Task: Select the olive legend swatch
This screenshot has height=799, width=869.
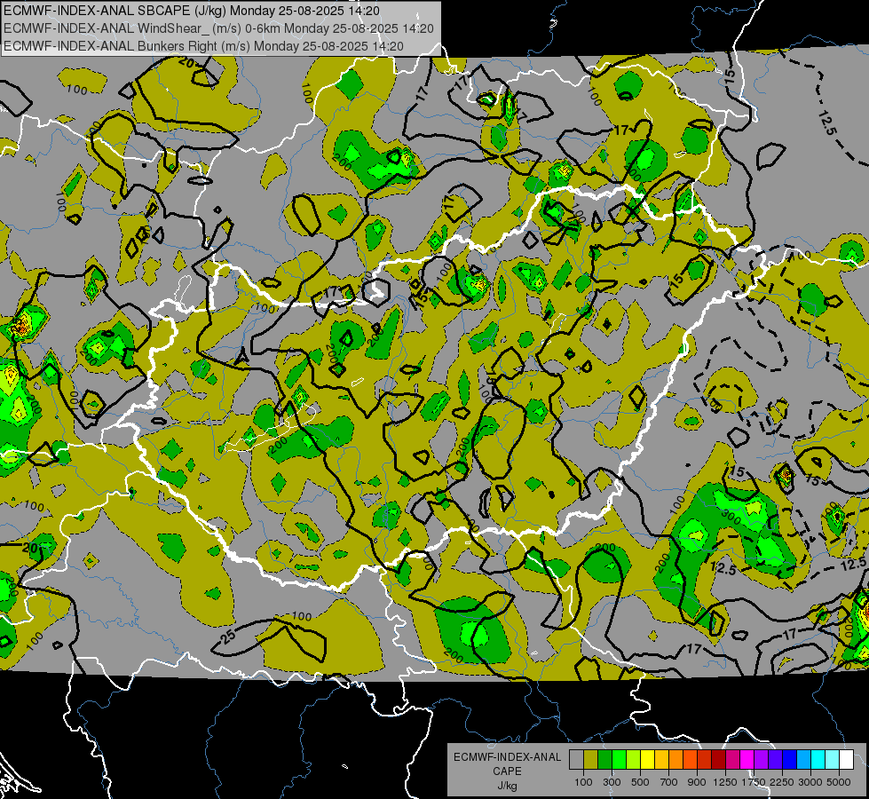Action: click(x=591, y=759)
